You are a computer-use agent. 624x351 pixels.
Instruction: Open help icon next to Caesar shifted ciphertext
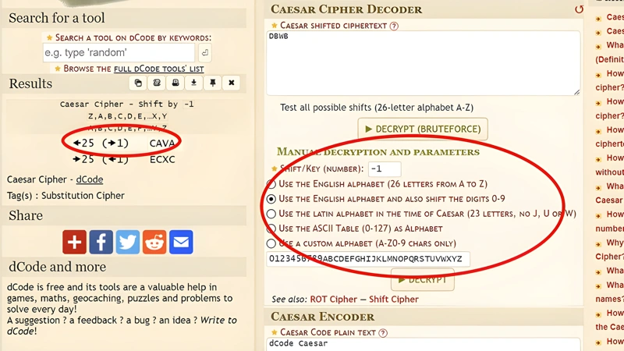[394, 26]
